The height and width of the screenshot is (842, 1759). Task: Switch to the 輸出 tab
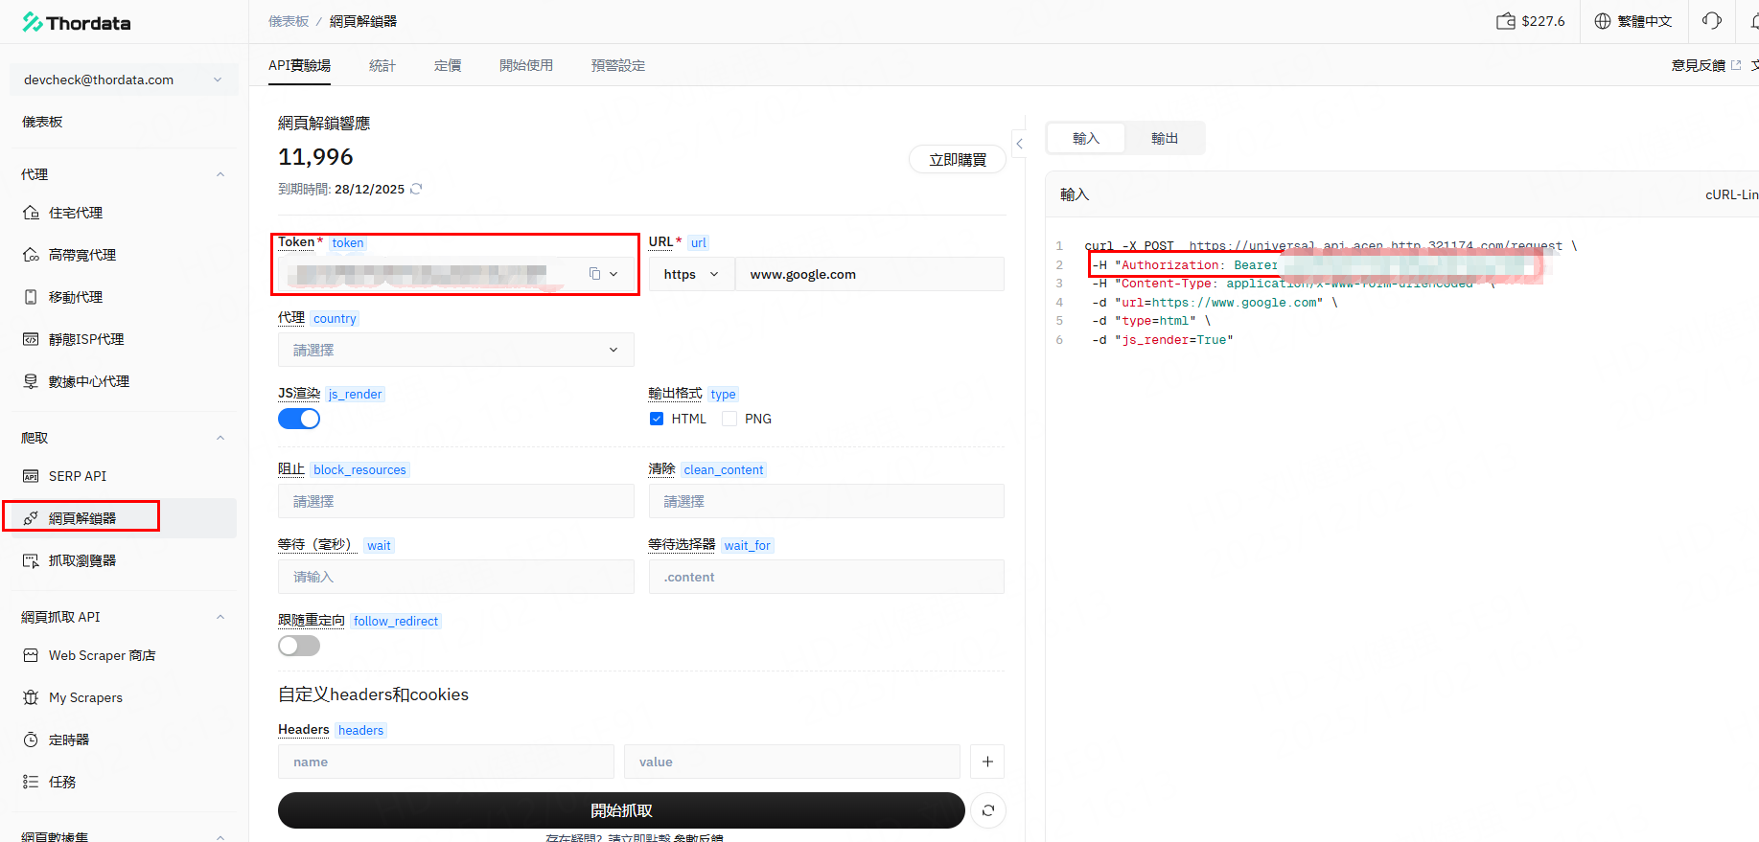point(1164,139)
